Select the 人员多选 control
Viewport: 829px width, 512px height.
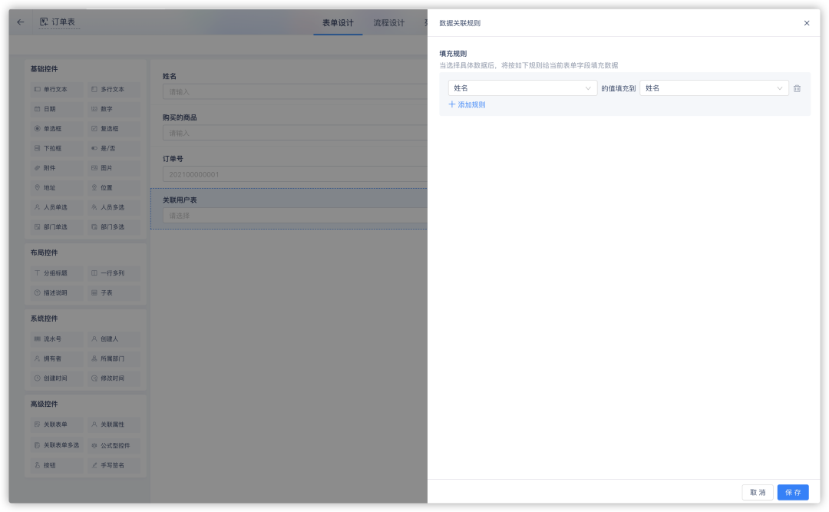114,207
